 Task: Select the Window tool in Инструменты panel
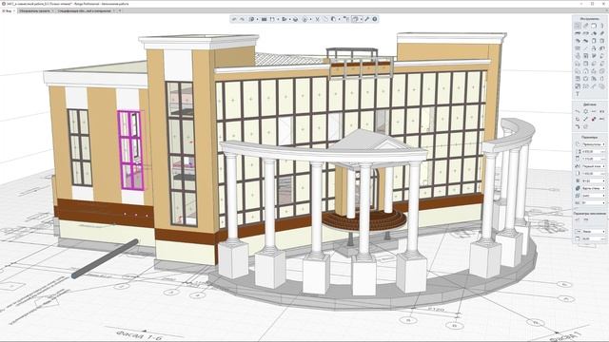pyautogui.click(x=602, y=40)
